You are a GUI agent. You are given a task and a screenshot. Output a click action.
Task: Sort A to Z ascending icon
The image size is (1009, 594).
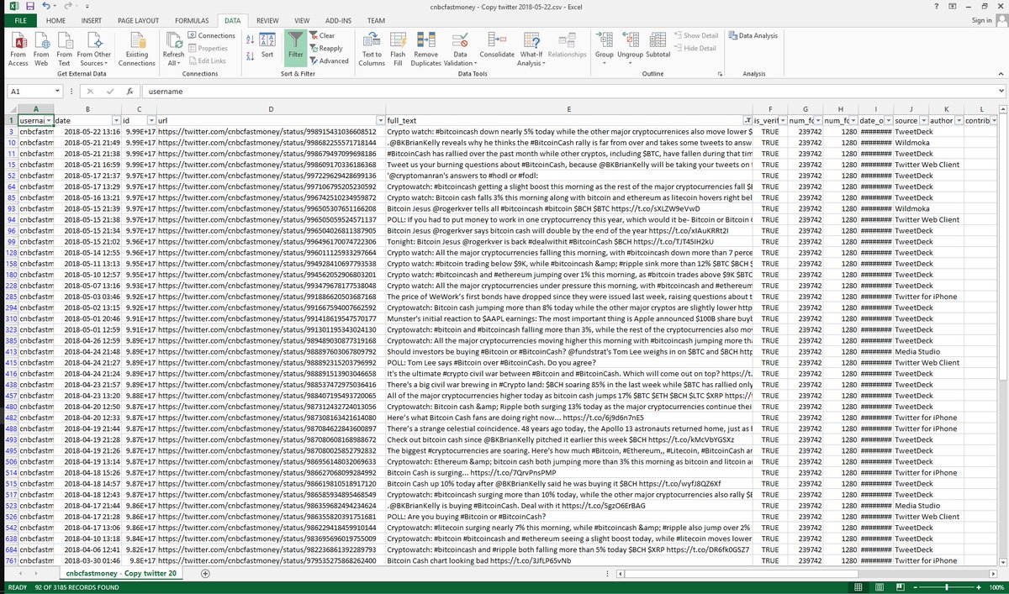251,39
